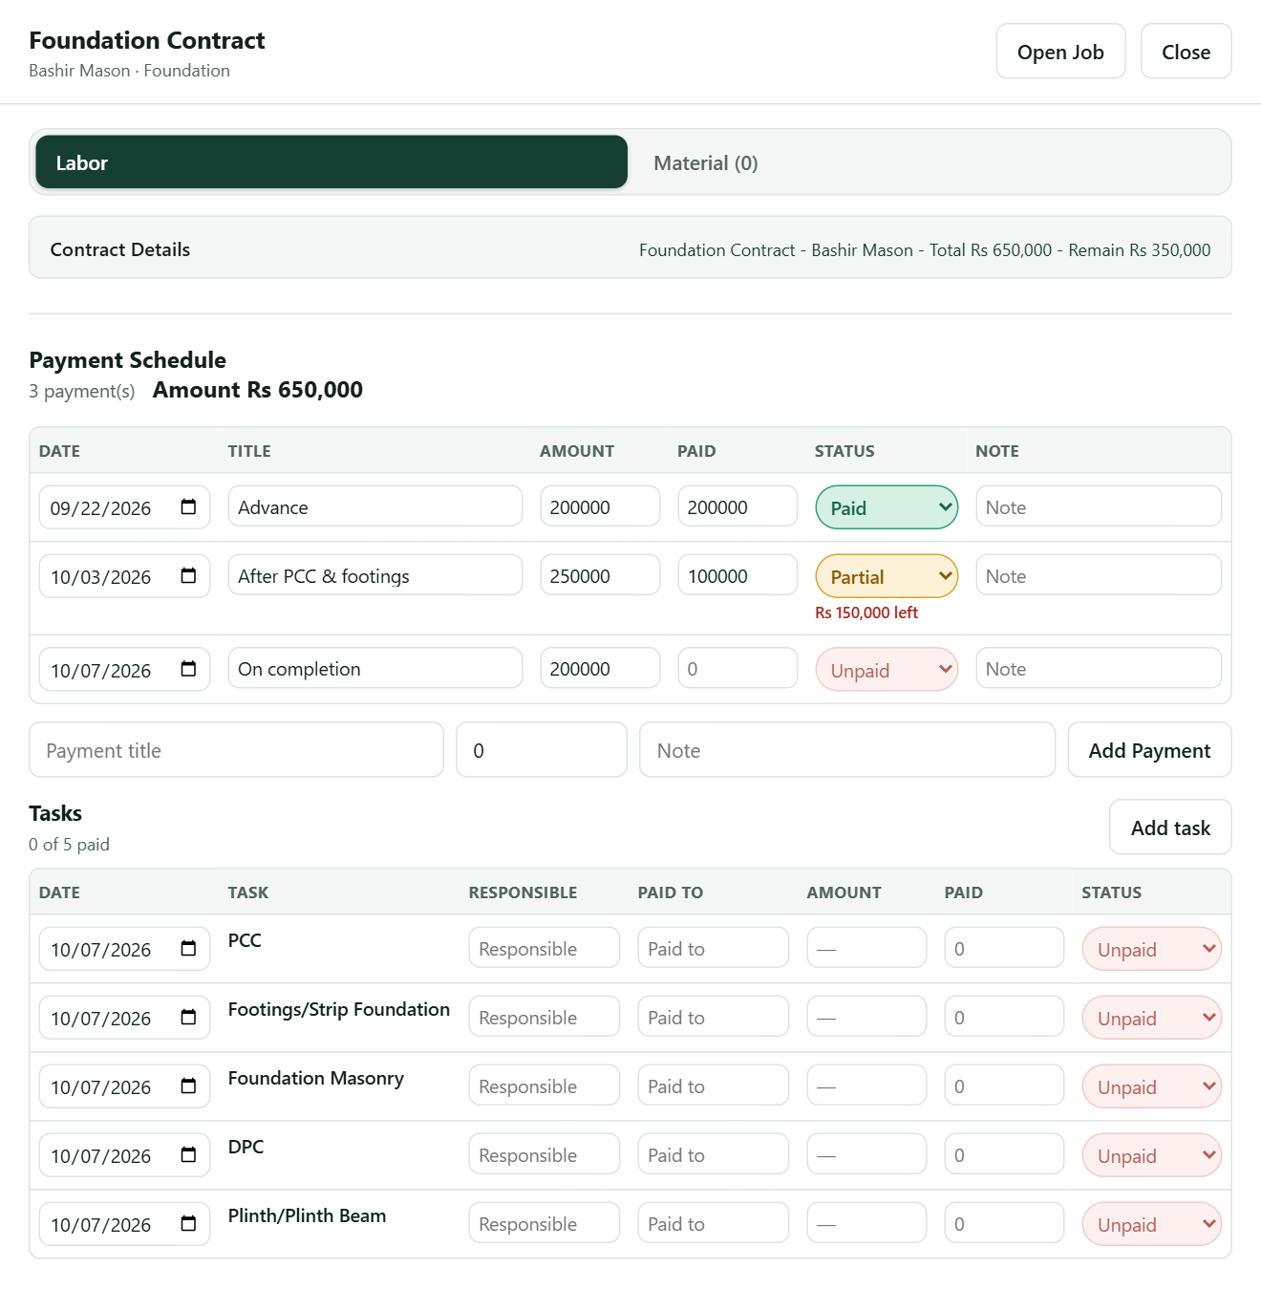Open status dropdown for DPC task
This screenshot has height=1290, width=1261.
[x=1151, y=1155]
